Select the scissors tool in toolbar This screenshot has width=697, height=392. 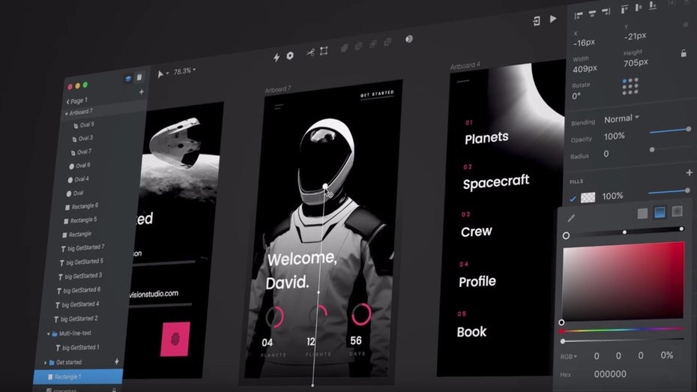coord(310,52)
